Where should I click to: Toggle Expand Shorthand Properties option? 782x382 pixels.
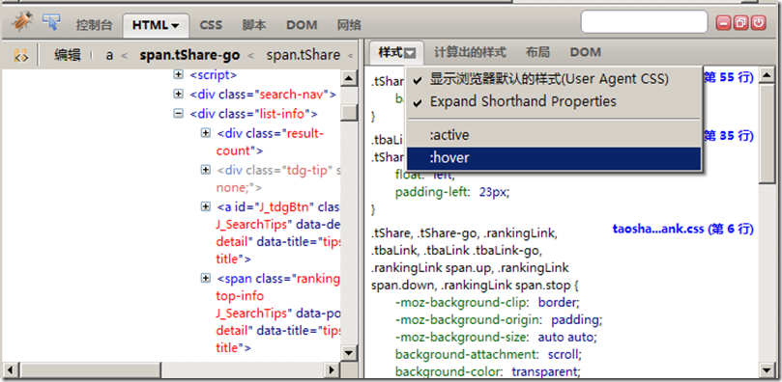point(554,101)
